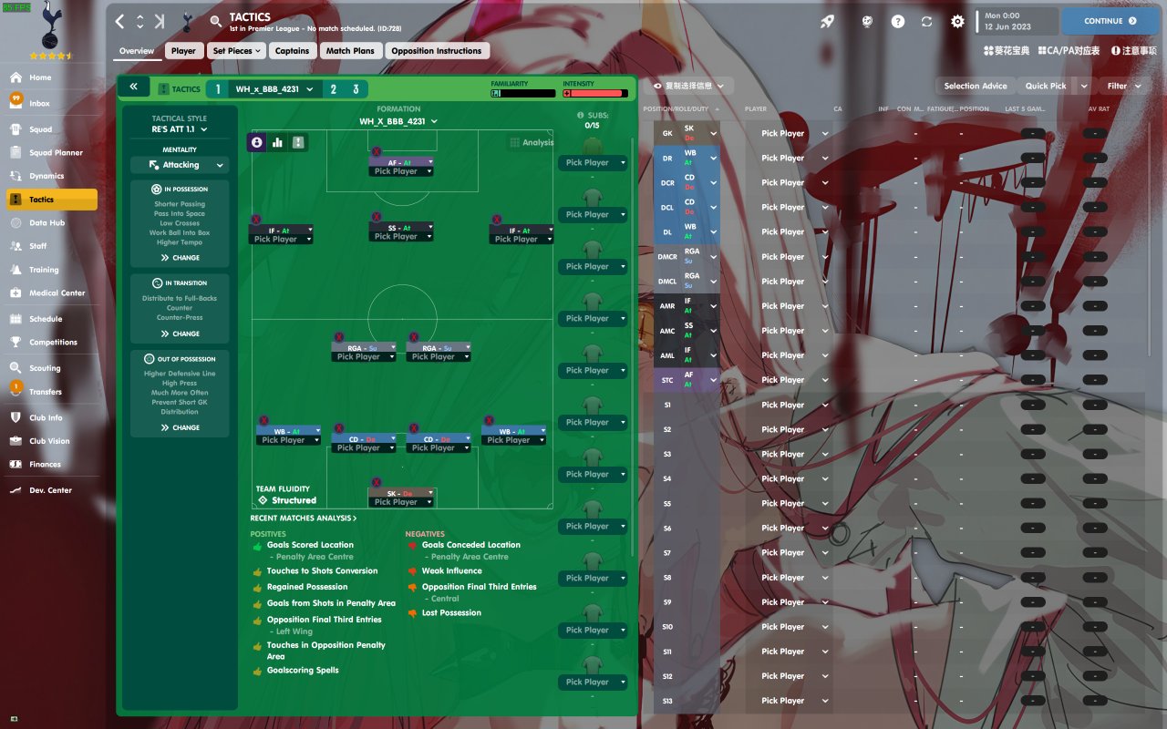This screenshot has height=729, width=1167.
Task: Remove the SK goalkeeper position on pitch
Action: click(x=375, y=481)
